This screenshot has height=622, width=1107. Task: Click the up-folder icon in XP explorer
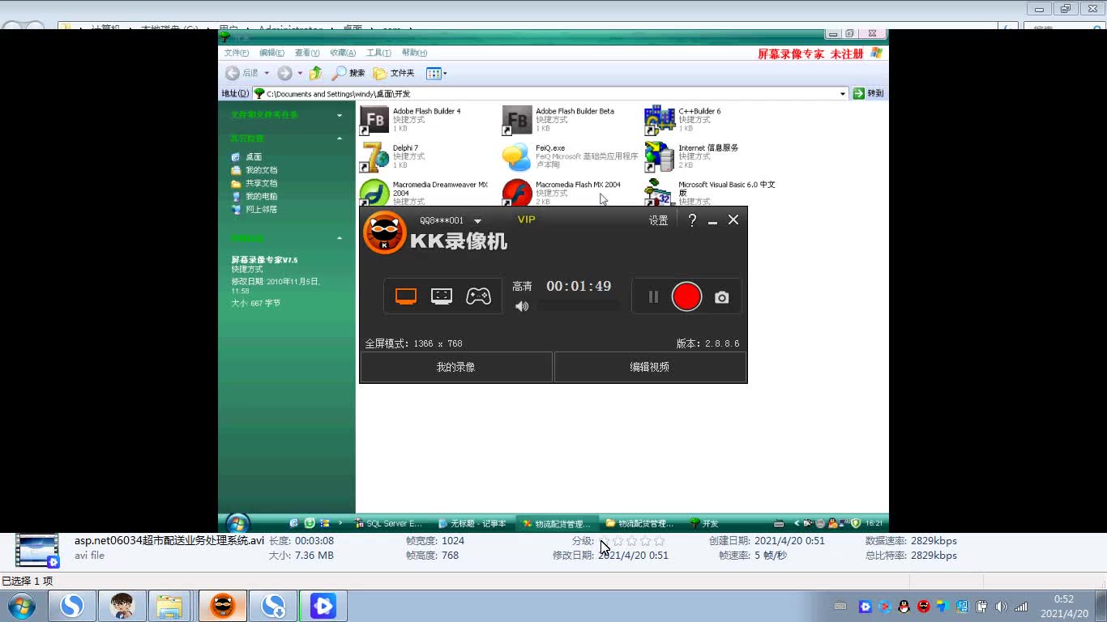pyautogui.click(x=316, y=73)
